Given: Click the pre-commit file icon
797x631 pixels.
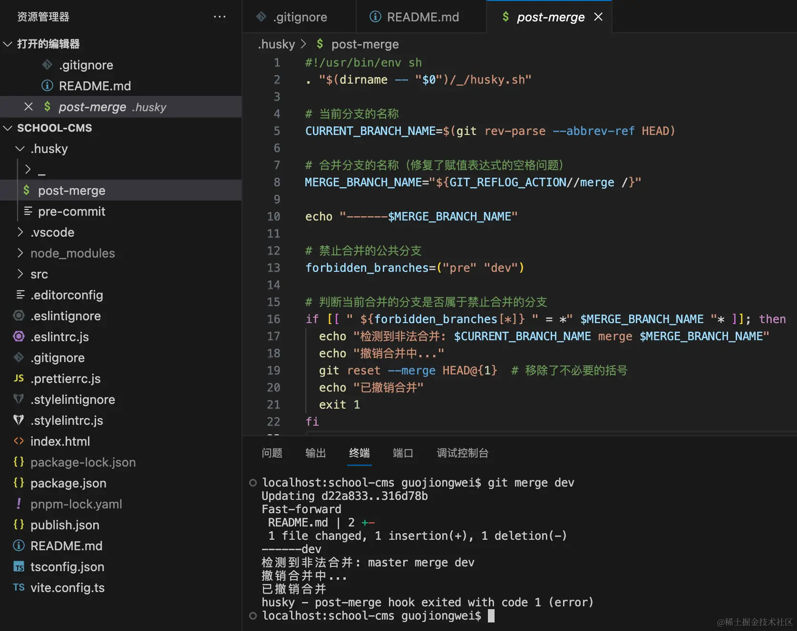Looking at the screenshot, I should pos(28,211).
